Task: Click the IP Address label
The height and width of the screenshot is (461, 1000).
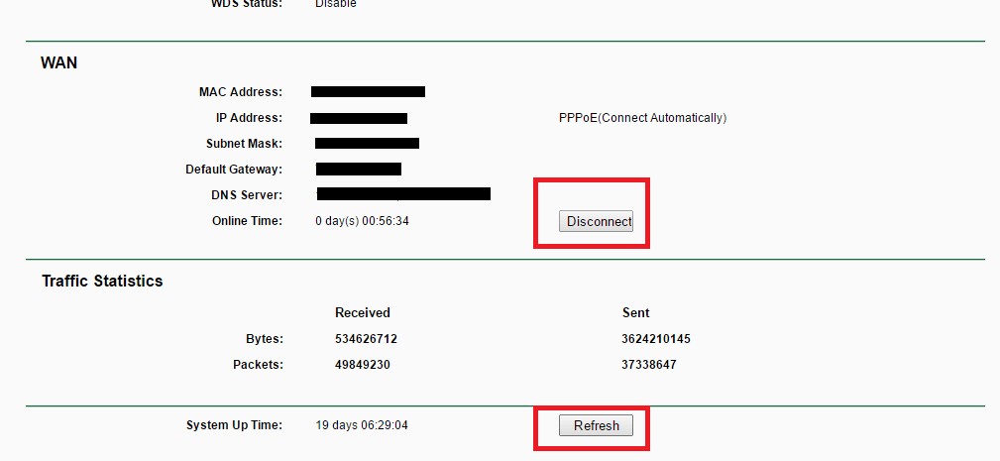Action: coord(249,118)
